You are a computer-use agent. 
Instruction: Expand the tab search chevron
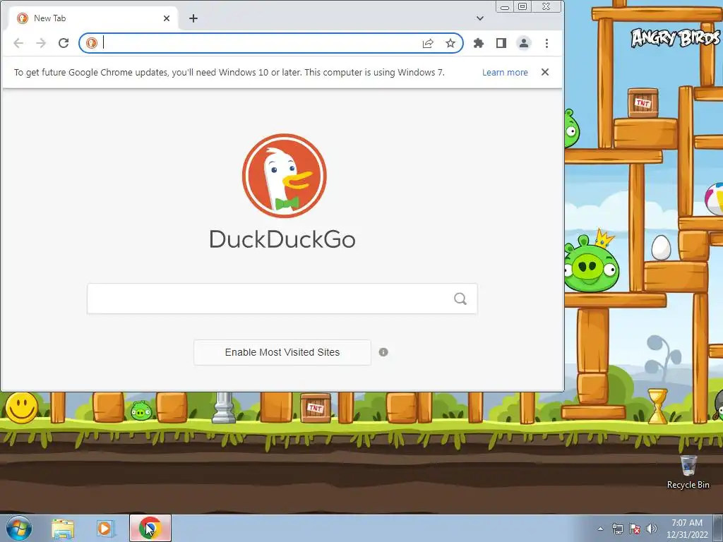480,18
